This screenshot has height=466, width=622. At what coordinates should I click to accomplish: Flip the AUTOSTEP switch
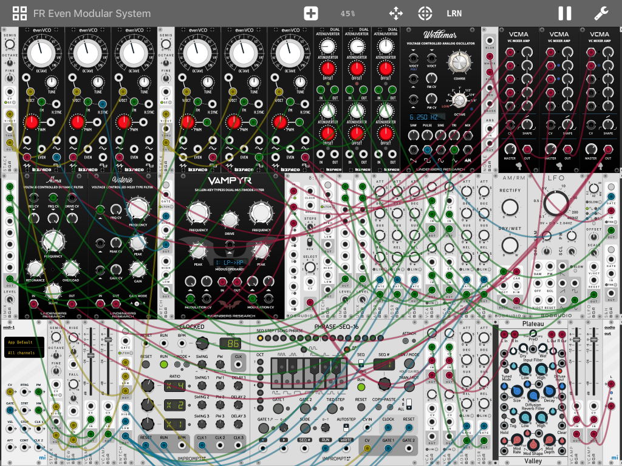click(346, 428)
